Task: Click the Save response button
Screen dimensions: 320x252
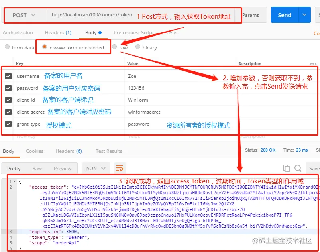Action: point(313,169)
